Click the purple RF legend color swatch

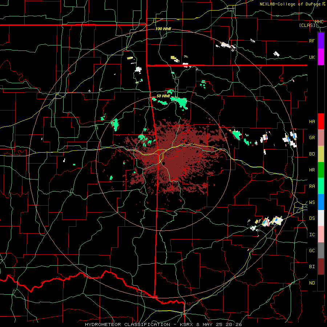tap(321, 41)
